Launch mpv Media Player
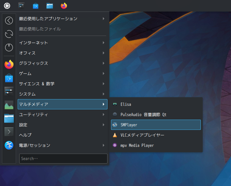Screen dimensions: 231x186 click(156, 145)
